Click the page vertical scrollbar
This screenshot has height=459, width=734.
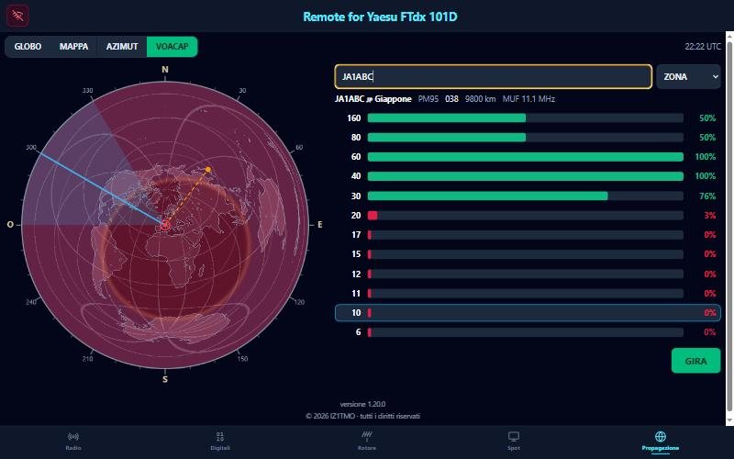point(729,228)
